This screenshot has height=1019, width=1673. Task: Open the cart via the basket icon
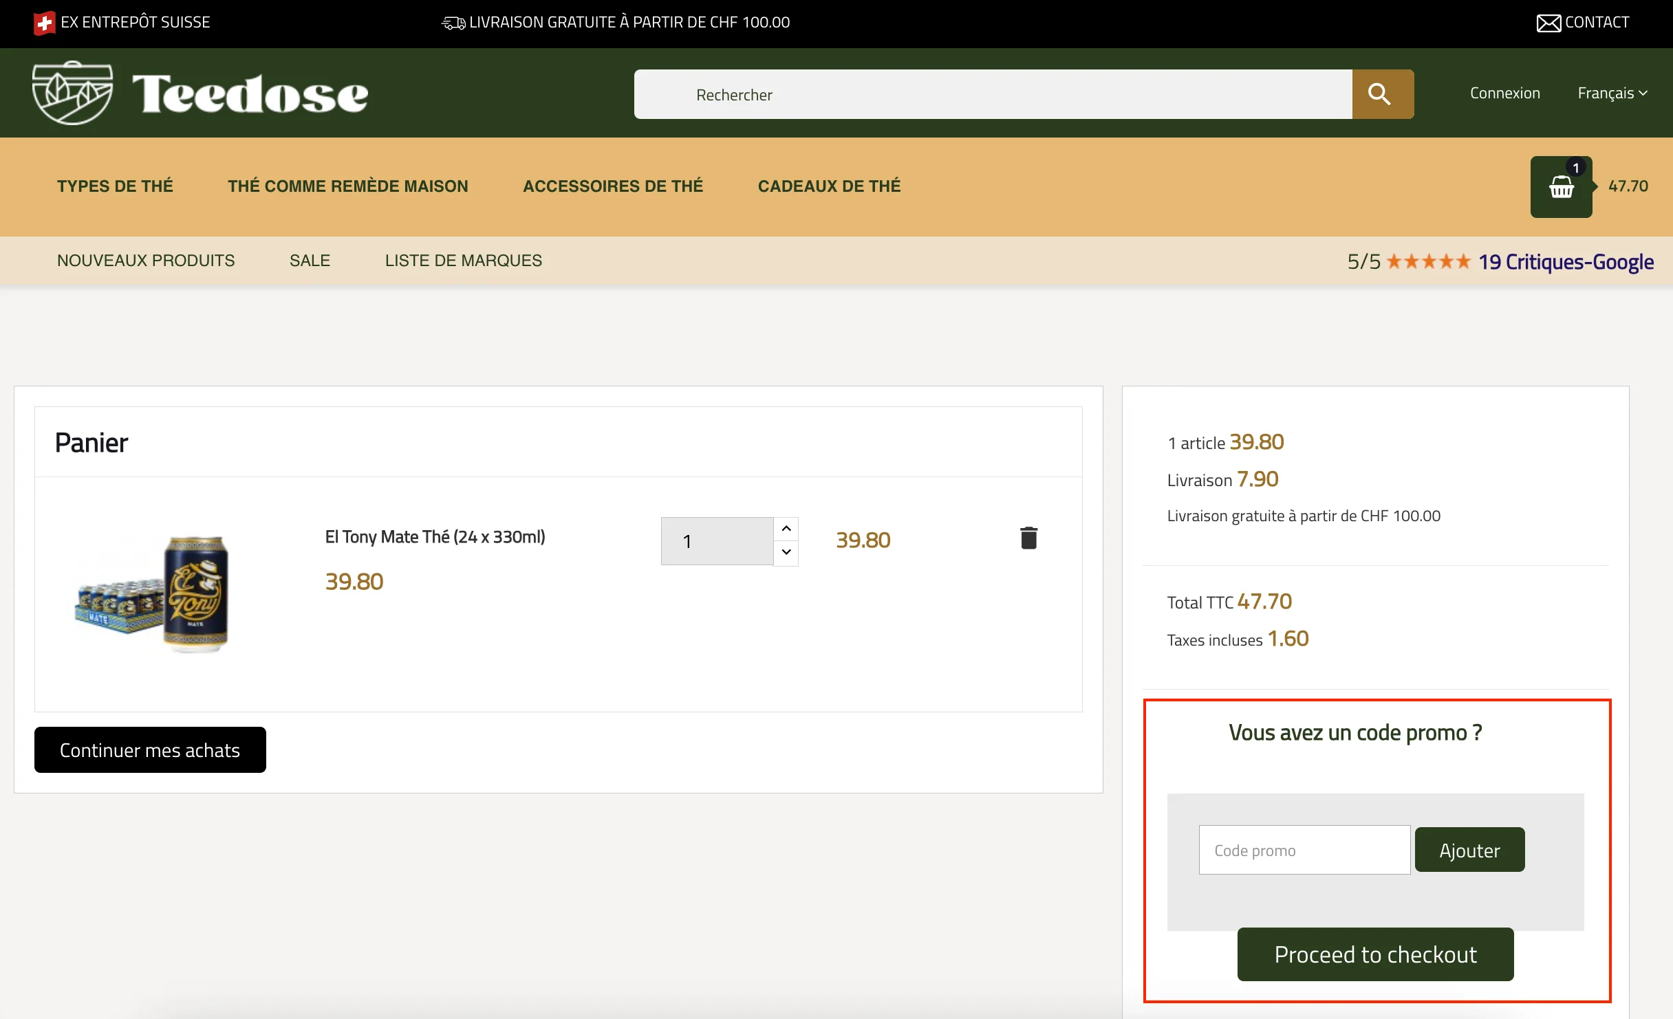1561,186
